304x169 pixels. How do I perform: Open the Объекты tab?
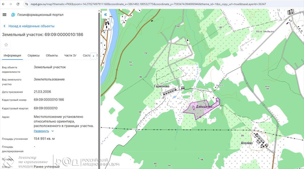52,55
